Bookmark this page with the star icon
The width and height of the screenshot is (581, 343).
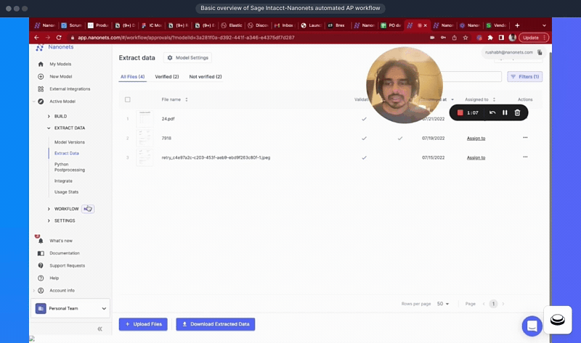(465, 38)
